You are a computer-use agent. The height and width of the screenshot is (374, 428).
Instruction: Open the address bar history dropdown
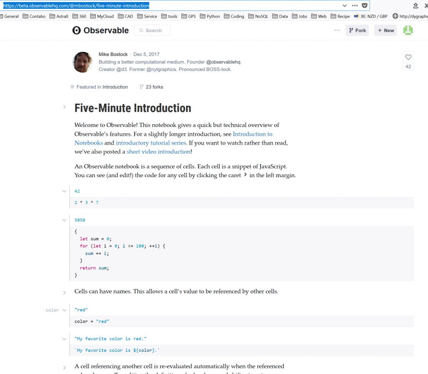[x=344, y=6]
